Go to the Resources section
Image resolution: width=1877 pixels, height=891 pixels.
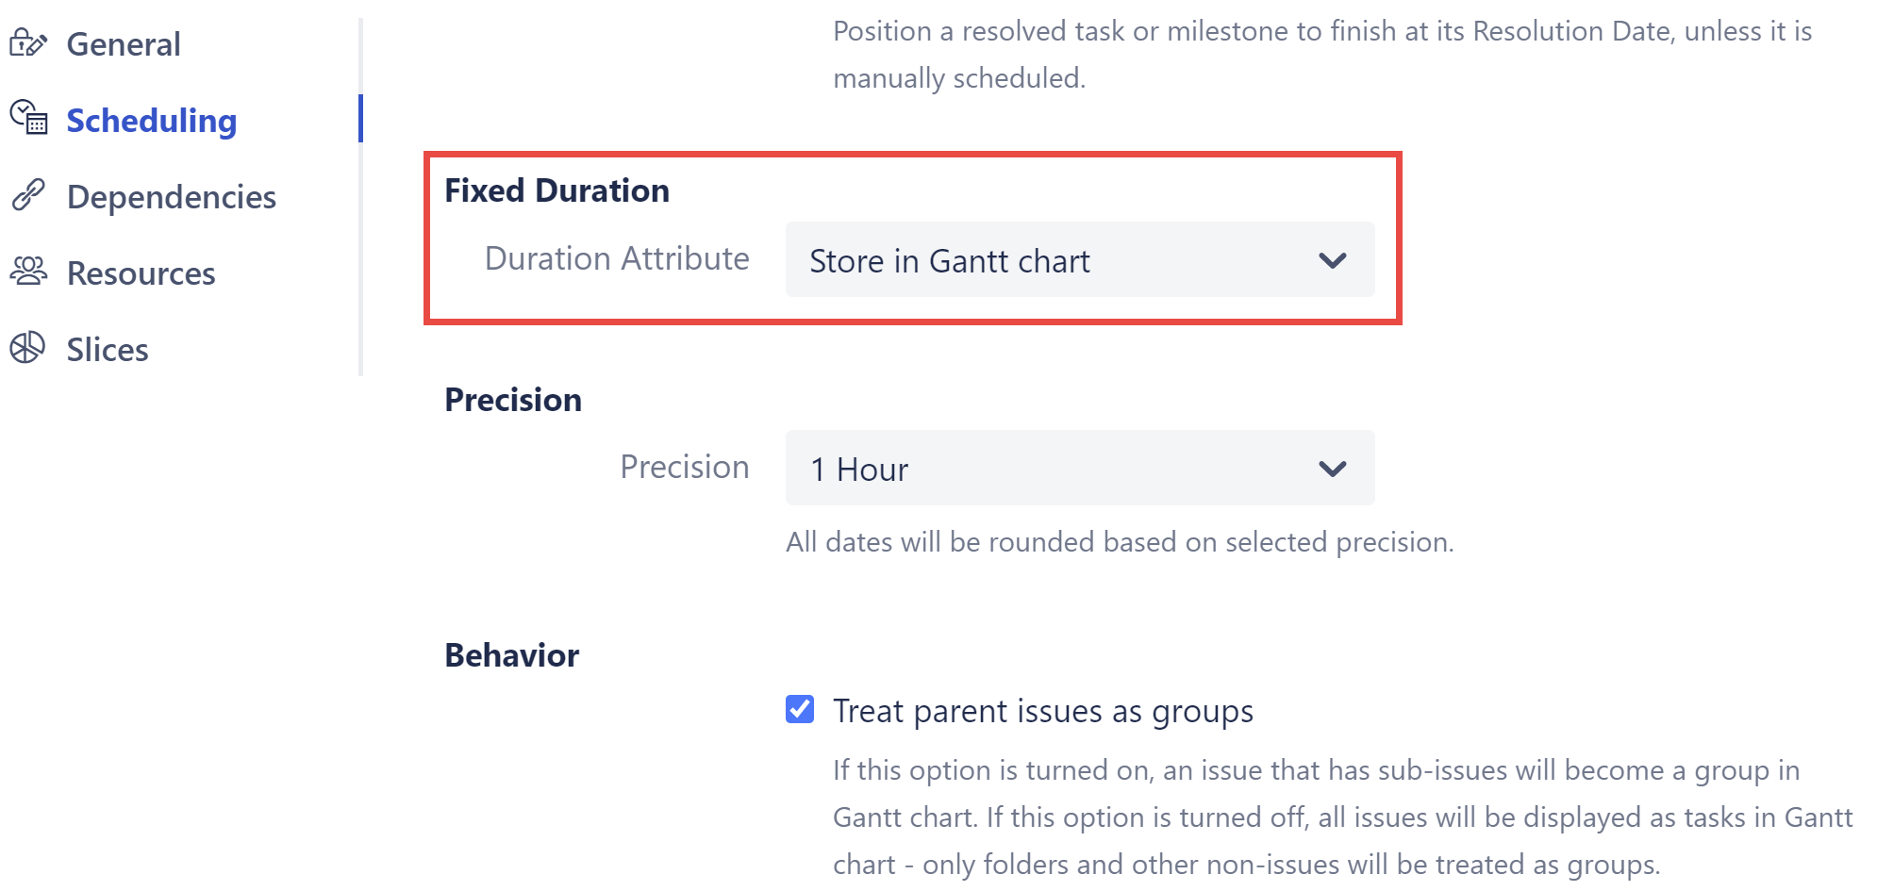(x=141, y=273)
